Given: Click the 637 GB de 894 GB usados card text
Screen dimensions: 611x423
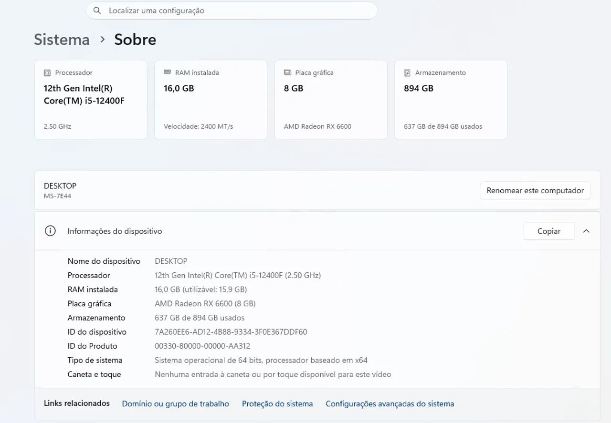Looking at the screenshot, I should pyautogui.click(x=443, y=126).
